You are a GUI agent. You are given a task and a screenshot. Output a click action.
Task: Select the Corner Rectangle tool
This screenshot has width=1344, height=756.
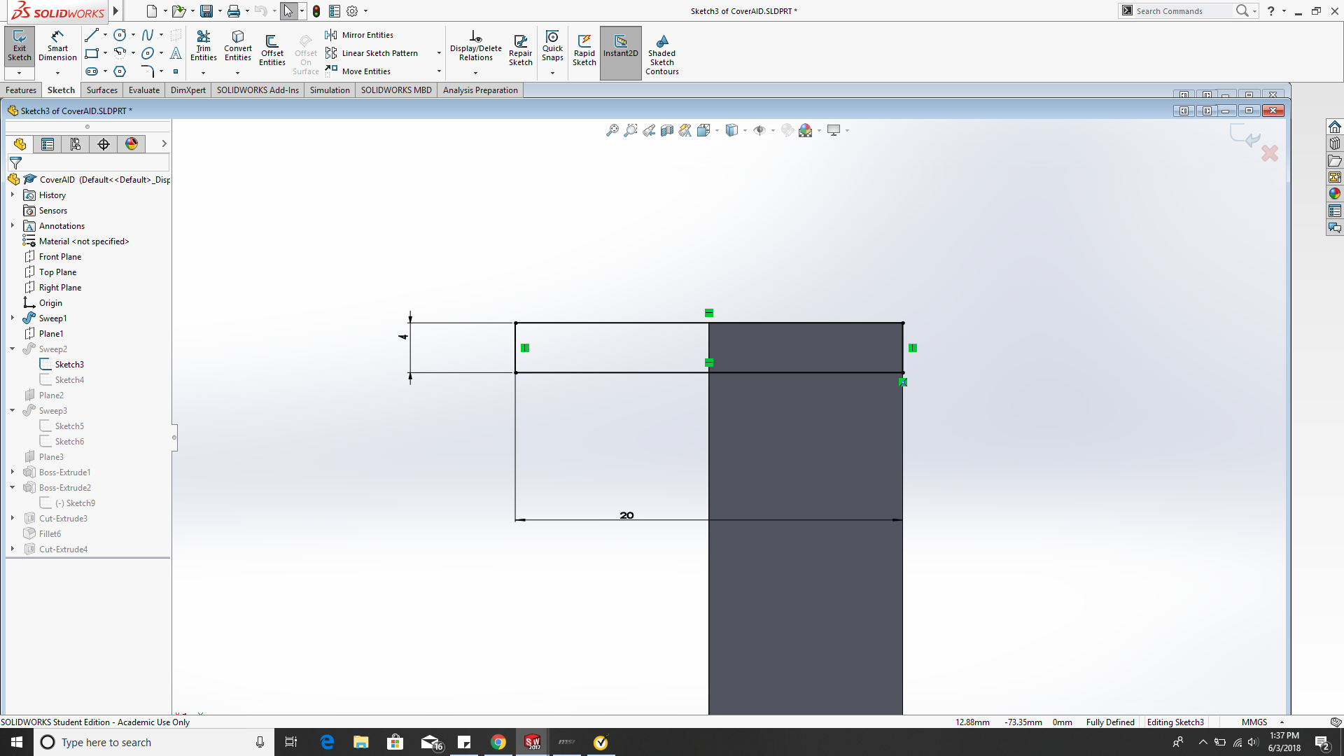click(92, 53)
